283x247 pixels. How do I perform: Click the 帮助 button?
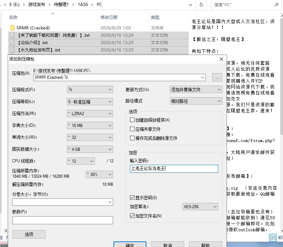[x=205, y=245]
